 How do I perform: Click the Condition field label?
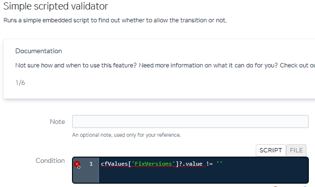(x=50, y=160)
